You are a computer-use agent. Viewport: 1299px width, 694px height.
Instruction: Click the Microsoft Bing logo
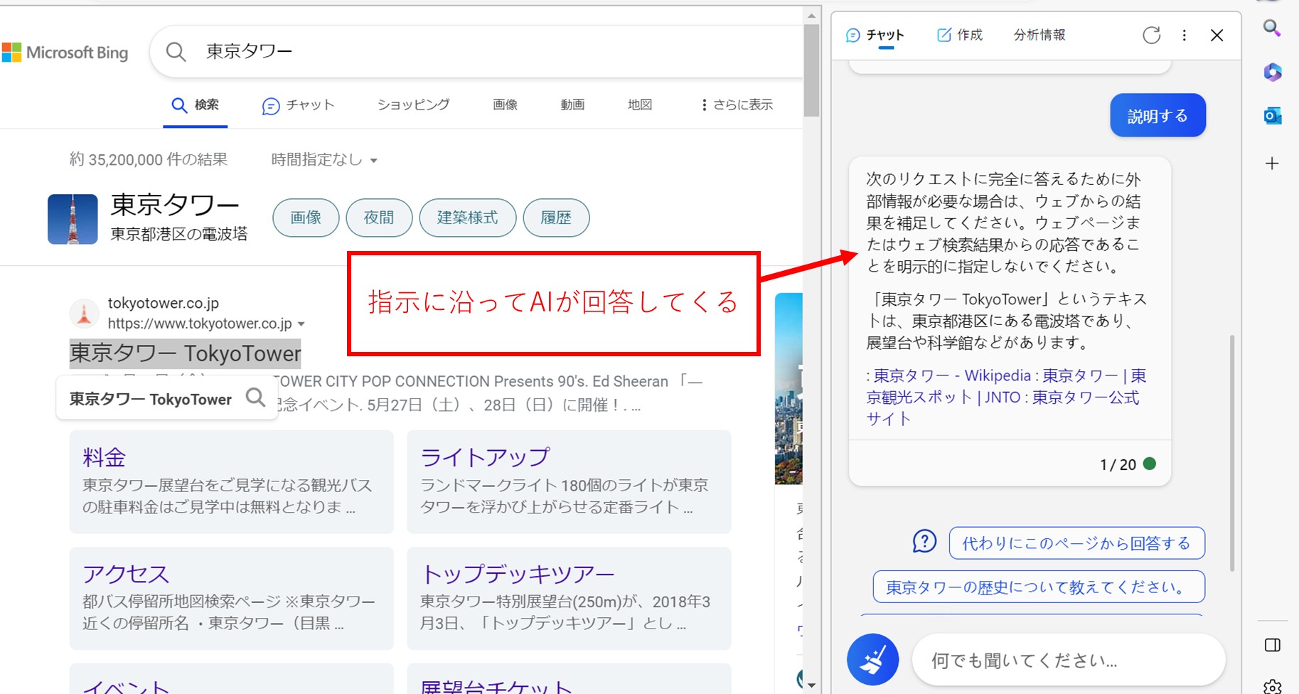65,53
